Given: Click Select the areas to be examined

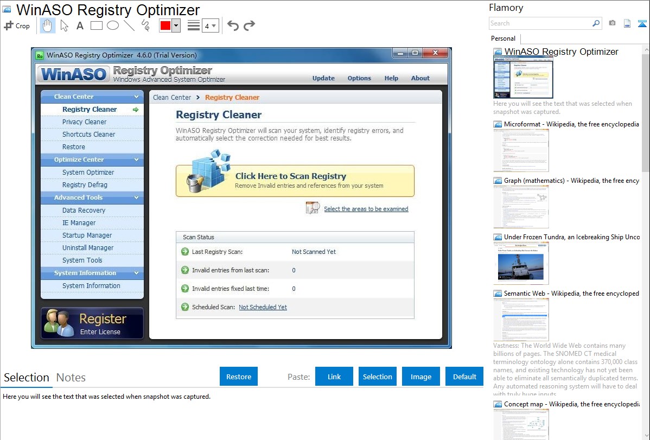Looking at the screenshot, I should (366, 209).
